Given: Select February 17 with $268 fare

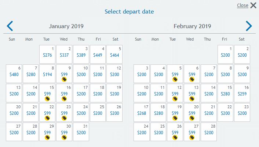Looking at the screenshot, I should (x=142, y=113).
